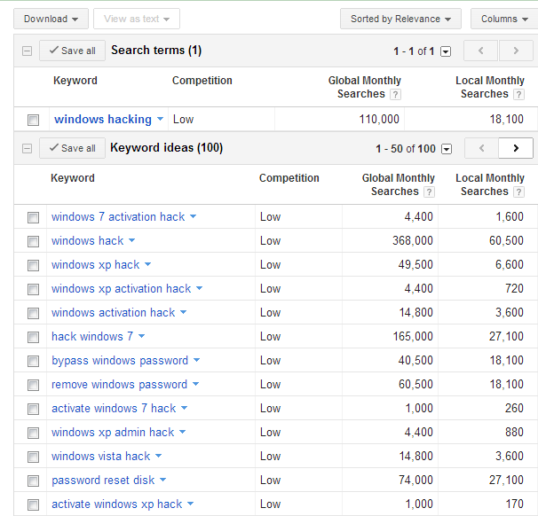The image size is (538, 516).
Task: Check the box for windows xp hack
Action: pos(33,266)
